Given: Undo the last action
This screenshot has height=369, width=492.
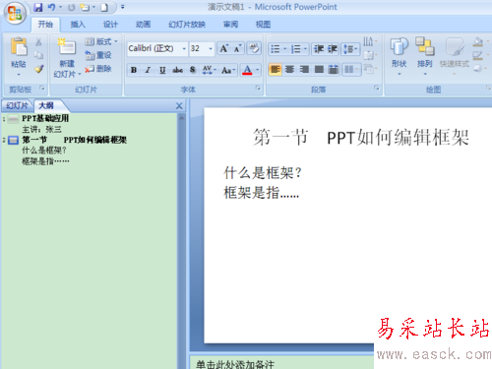Looking at the screenshot, I should (51, 7).
